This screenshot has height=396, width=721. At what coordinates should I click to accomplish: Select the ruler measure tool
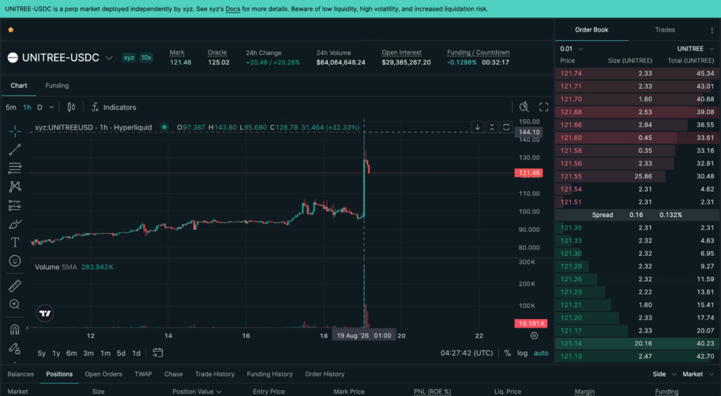(15, 285)
